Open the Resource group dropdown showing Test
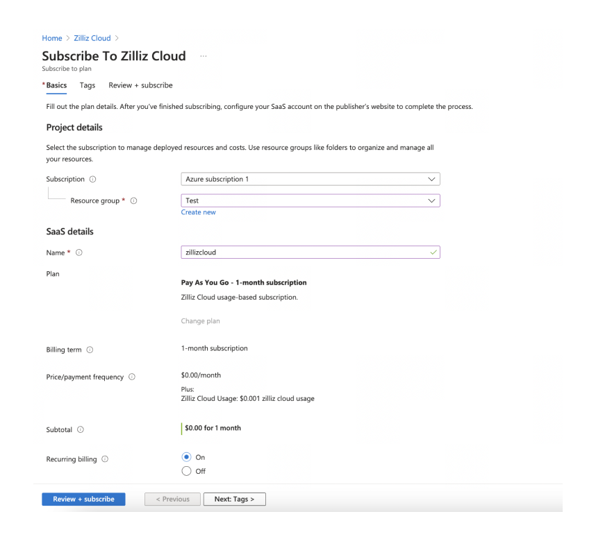The height and width of the screenshot is (539, 596). tap(310, 200)
